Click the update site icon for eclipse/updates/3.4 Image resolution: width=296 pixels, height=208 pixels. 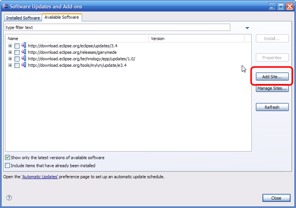24,46
